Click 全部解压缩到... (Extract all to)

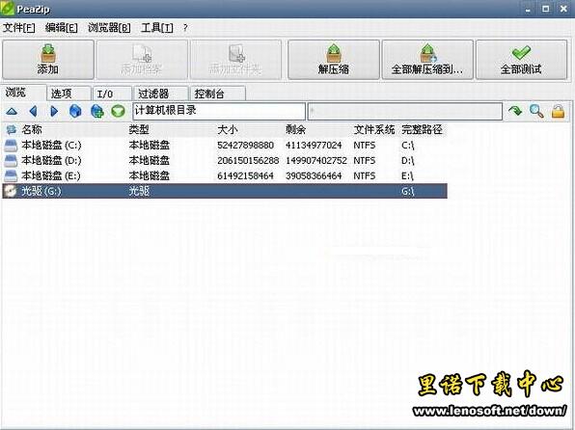(x=427, y=60)
